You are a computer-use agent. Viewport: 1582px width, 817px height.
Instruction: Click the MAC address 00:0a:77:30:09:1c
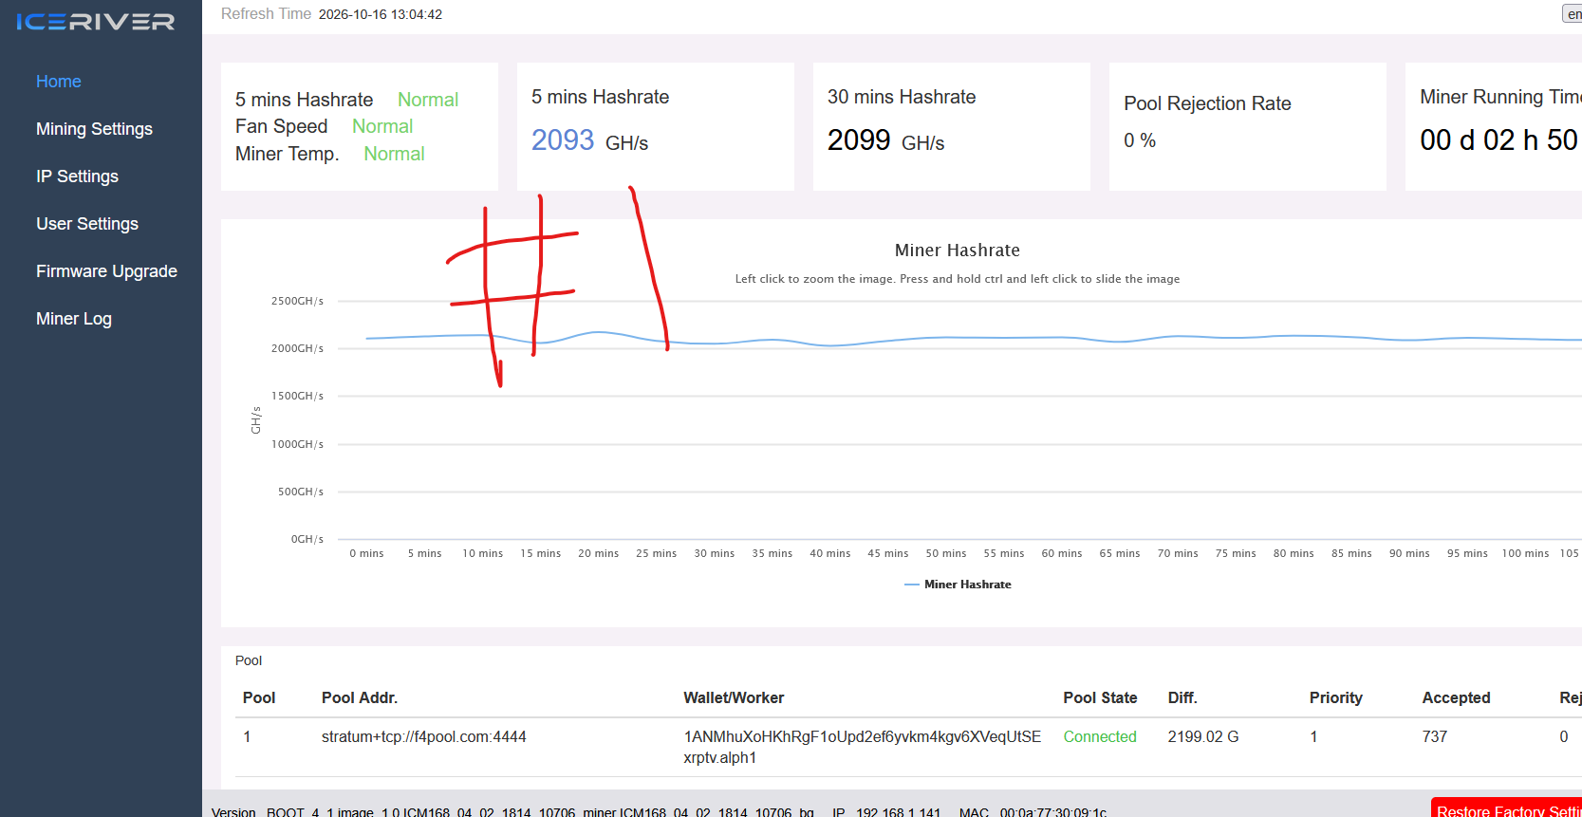[x=1053, y=812]
